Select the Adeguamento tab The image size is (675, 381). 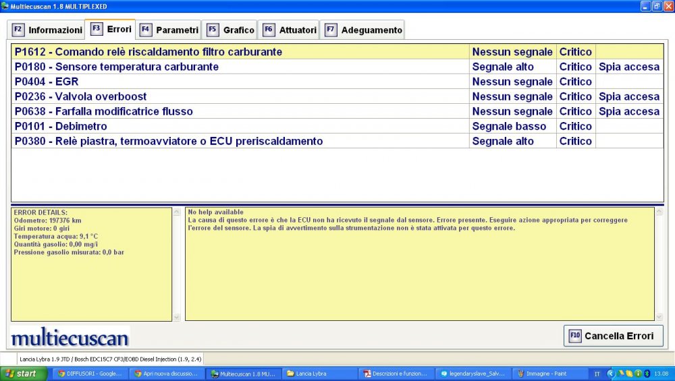[363, 30]
